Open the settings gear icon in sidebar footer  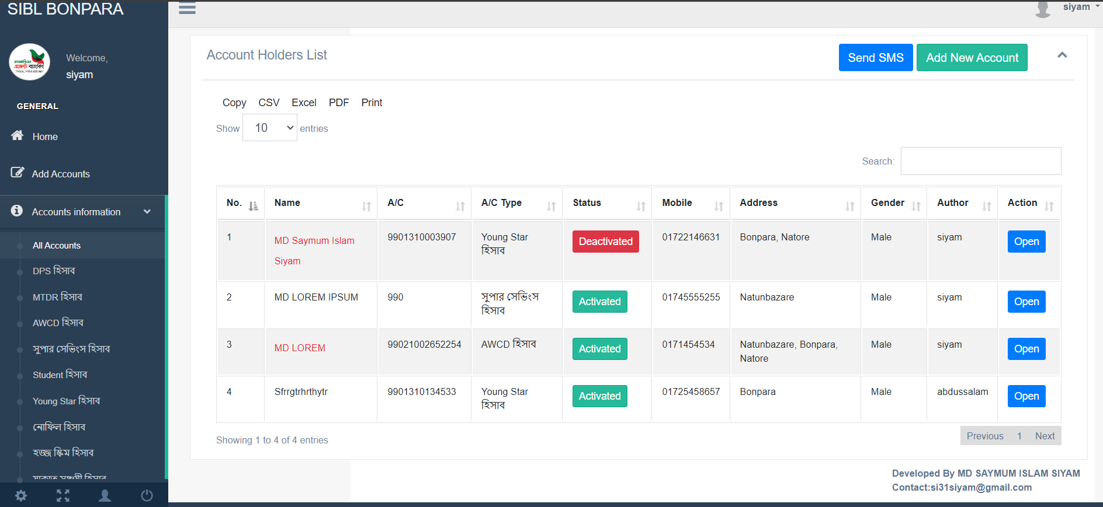21,495
